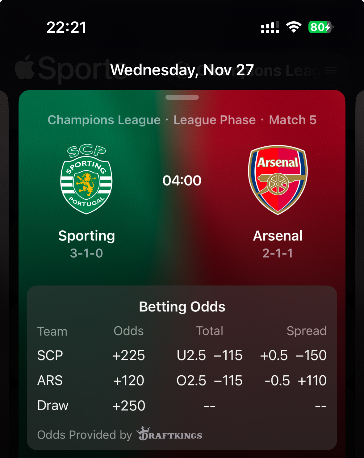The image size is (364, 458).
Task: Tap the sheet grabber handle at card top
Action: click(182, 97)
